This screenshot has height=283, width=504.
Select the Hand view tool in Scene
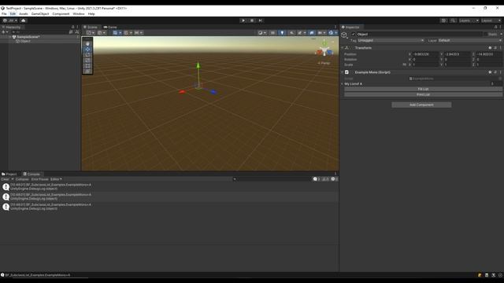[x=87, y=44]
